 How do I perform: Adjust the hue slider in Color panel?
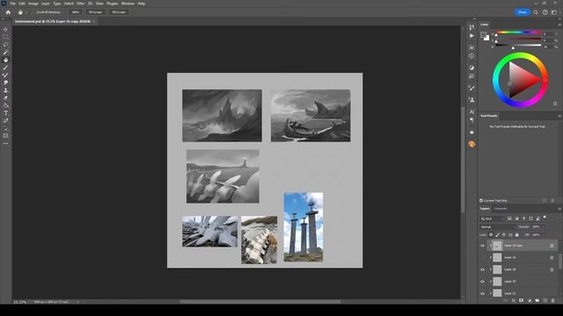pos(518,33)
